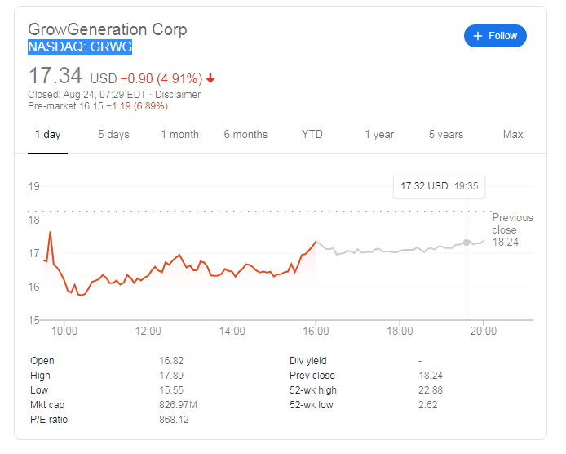Click the Mkt cap value 826.97M
The width and height of the screenshot is (566, 454).
[179, 405]
